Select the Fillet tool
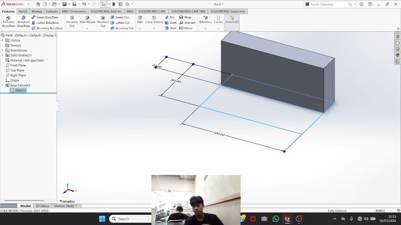The width and height of the screenshot is (401, 225). [140, 20]
